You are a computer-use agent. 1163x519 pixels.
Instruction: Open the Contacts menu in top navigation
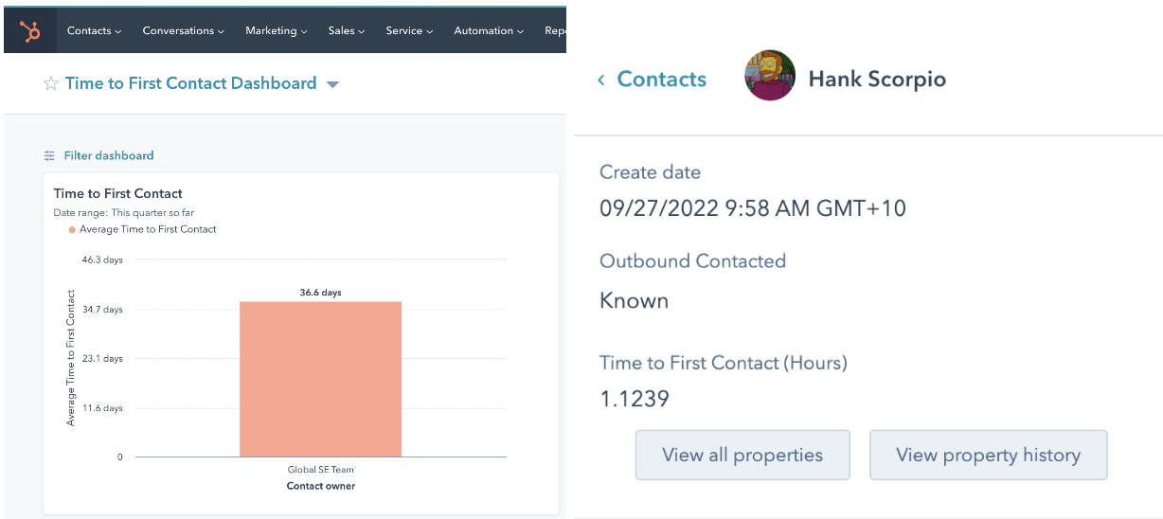[94, 31]
